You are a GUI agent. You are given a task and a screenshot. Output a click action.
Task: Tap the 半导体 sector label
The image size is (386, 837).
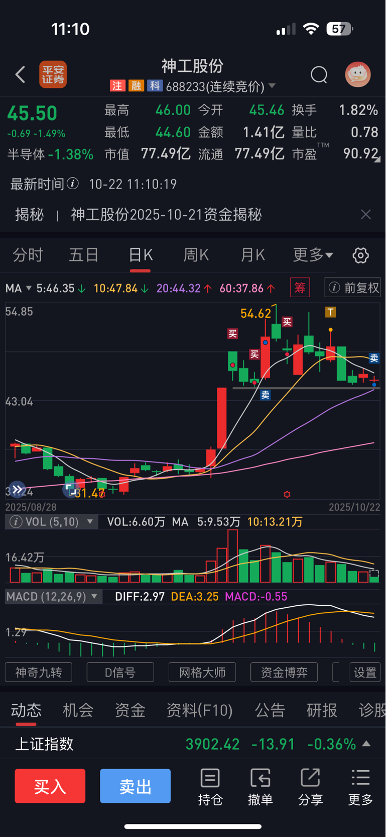pos(26,154)
